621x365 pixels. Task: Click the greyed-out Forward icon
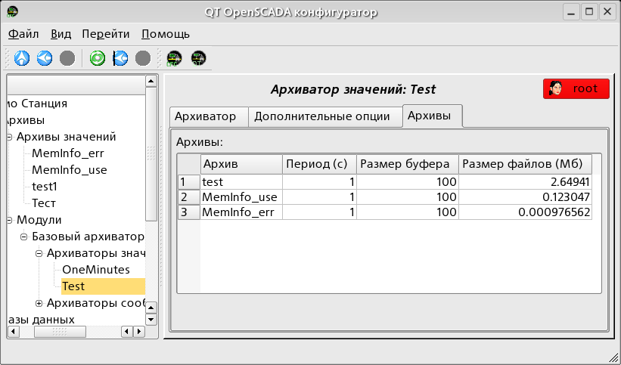67,57
